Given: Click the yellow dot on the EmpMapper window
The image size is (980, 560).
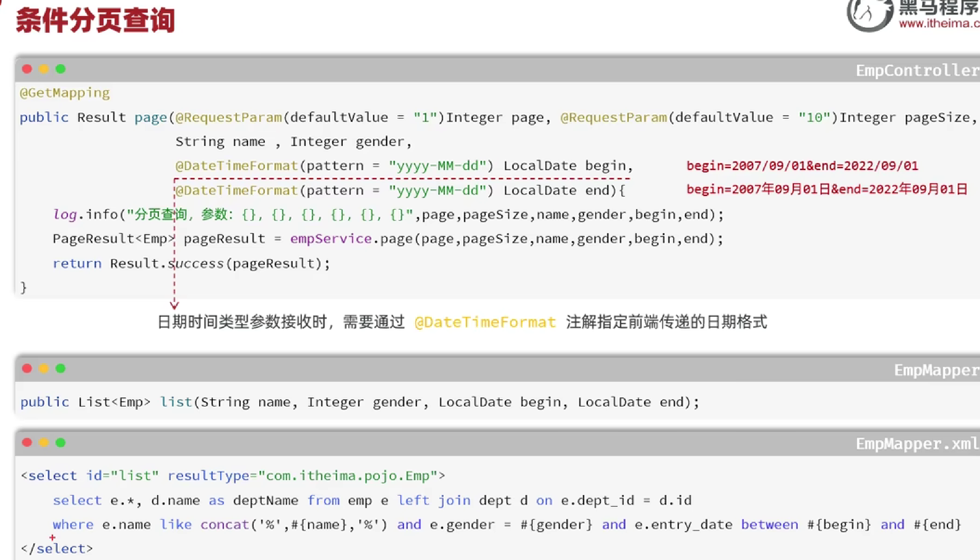Looking at the screenshot, I should pyautogui.click(x=44, y=368).
